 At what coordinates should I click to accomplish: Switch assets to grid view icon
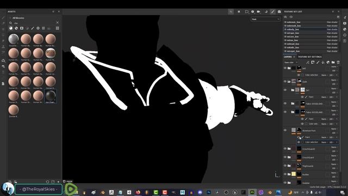58,28
